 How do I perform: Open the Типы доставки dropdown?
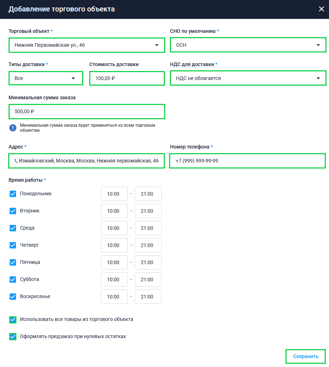[x=46, y=78]
